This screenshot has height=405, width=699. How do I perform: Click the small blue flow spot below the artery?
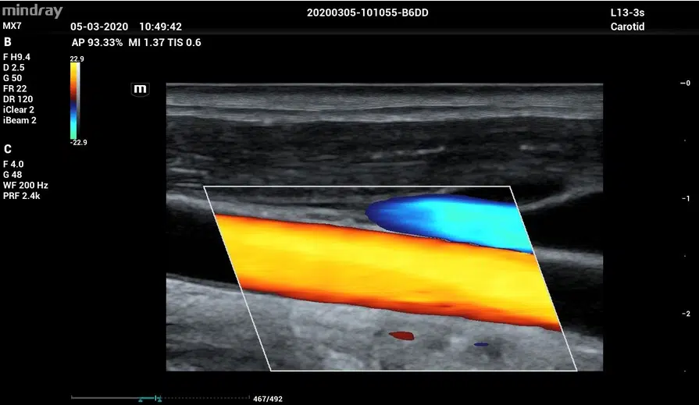481,344
